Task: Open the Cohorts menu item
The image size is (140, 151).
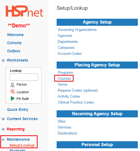Action: (x=14, y=43)
